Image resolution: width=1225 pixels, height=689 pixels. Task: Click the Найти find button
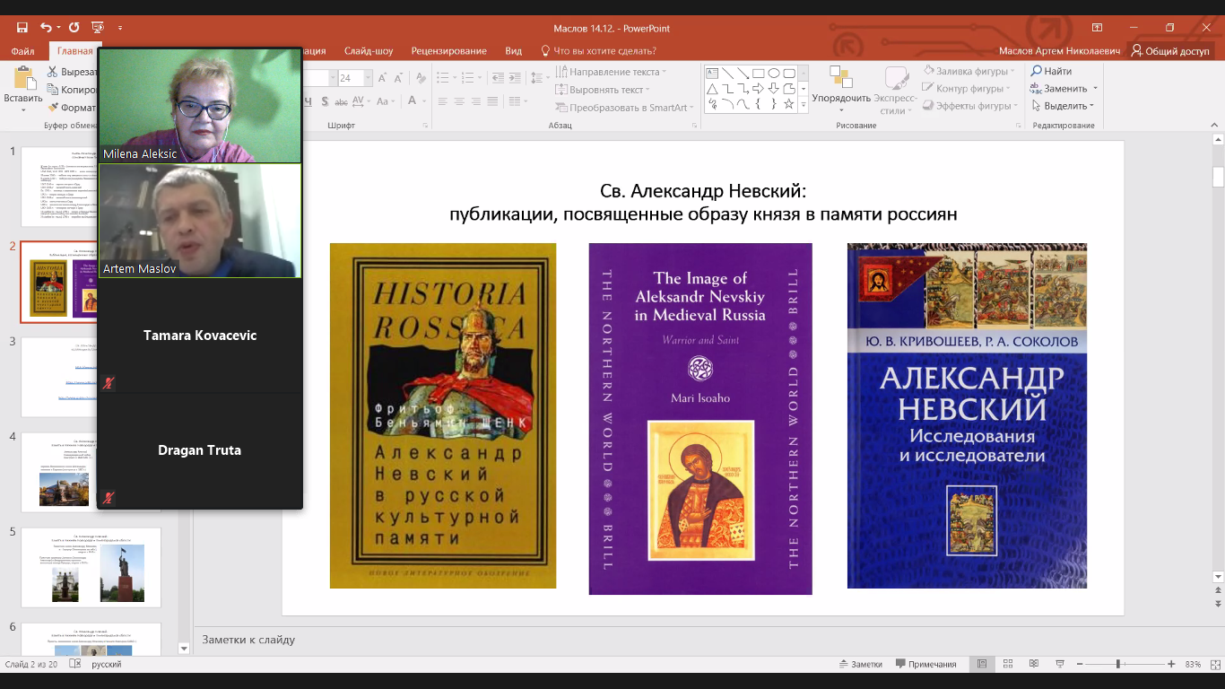click(1052, 71)
